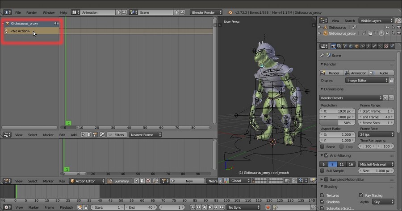Image resolution: width=402 pixels, height=211 pixels.
Task: Open the armature data properties tab
Action: [368, 46]
